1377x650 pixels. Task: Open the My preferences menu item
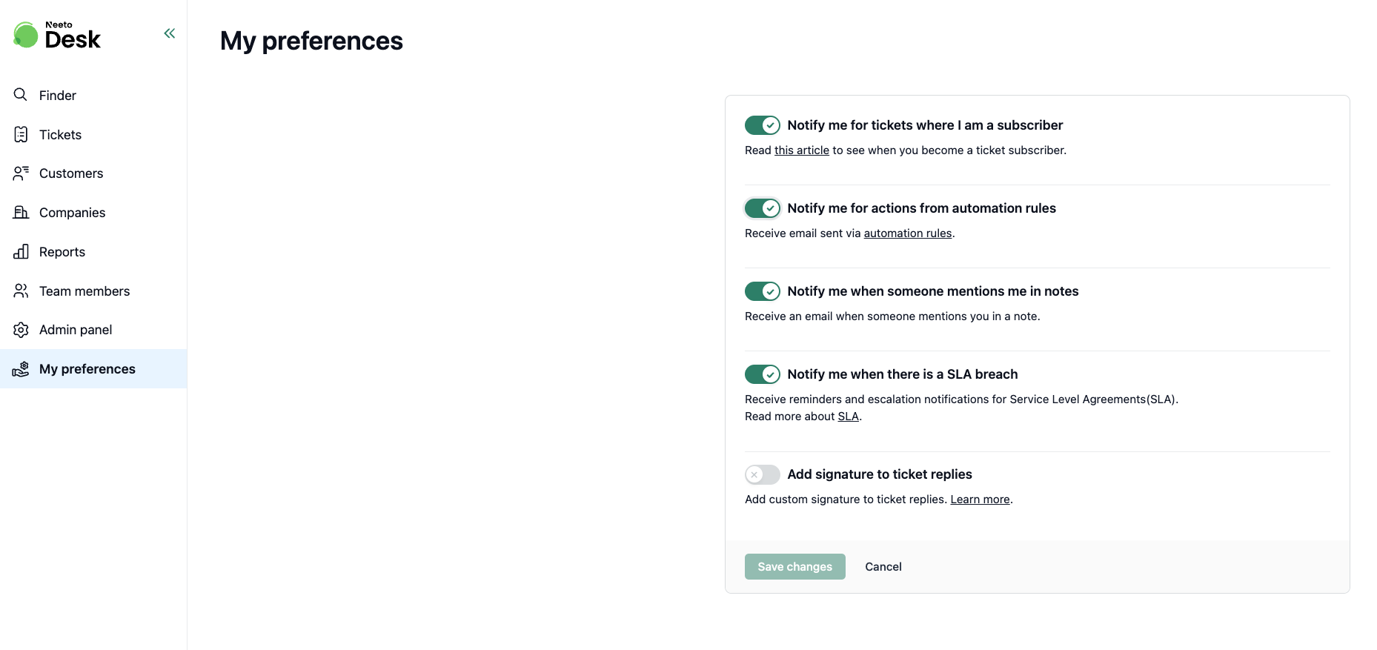[x=87, y=369]
